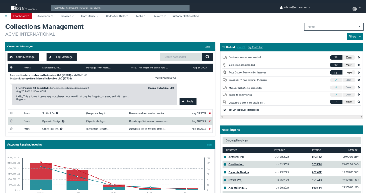Click red pin icon on Office Pro message

[210, 129]
